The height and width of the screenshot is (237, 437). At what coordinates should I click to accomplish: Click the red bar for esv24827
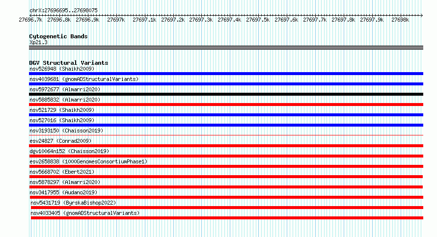226,146
